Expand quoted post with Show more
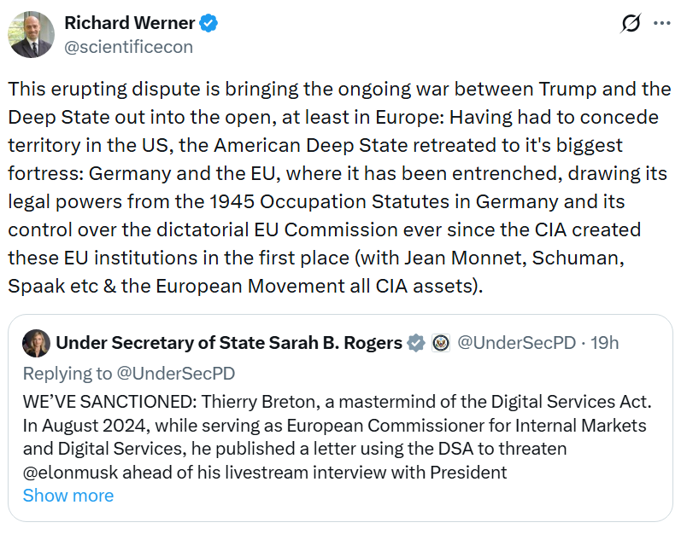The image size is (687, 540). (x=68, y=496)
